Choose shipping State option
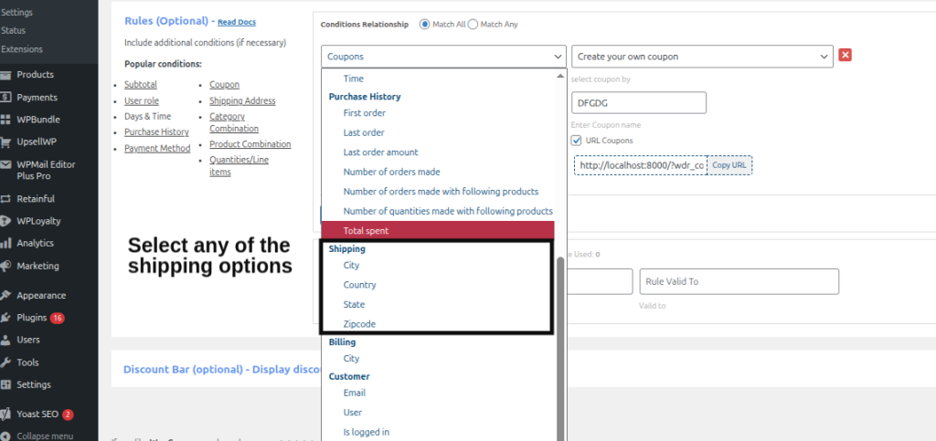 tap(354, 305)
